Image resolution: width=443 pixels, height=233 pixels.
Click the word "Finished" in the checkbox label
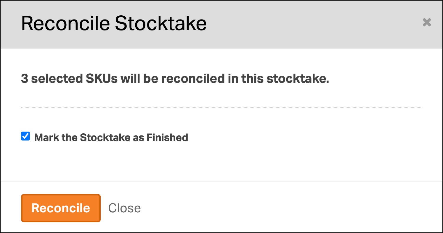coord(167,137)
